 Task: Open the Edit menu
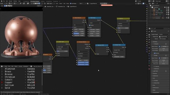[7, 1]
